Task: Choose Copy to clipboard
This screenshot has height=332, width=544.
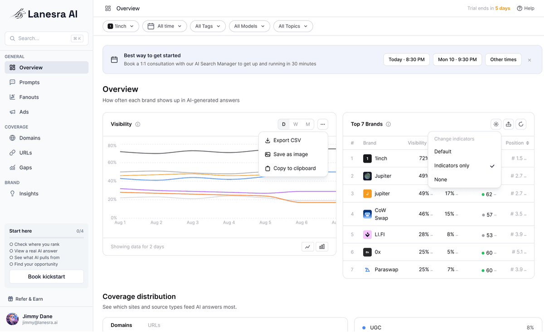Action: tap(293, 168)
